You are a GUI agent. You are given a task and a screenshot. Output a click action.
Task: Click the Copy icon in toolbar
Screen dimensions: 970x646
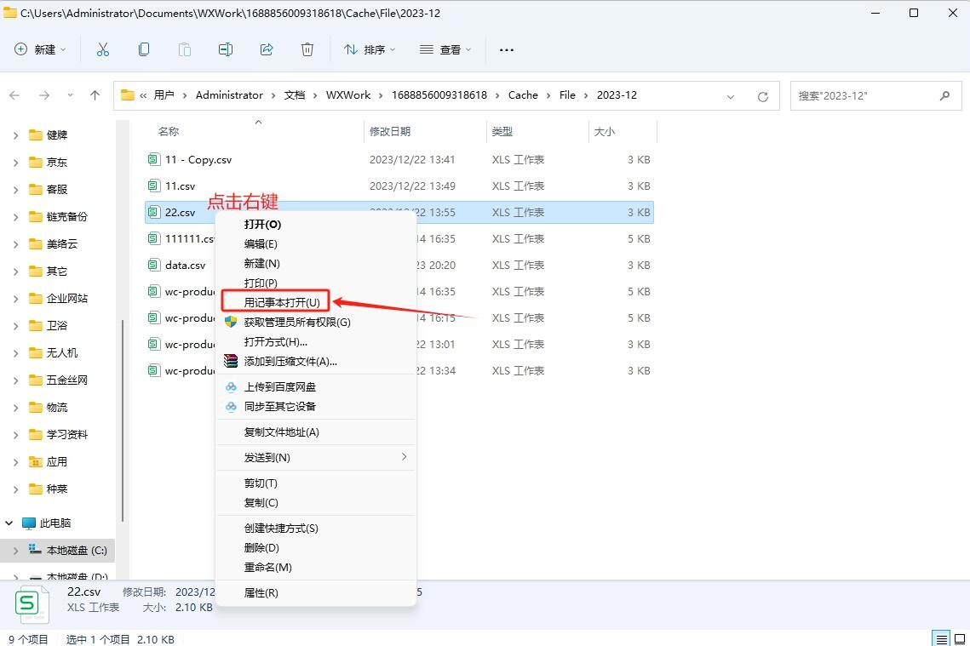[144, 49]
